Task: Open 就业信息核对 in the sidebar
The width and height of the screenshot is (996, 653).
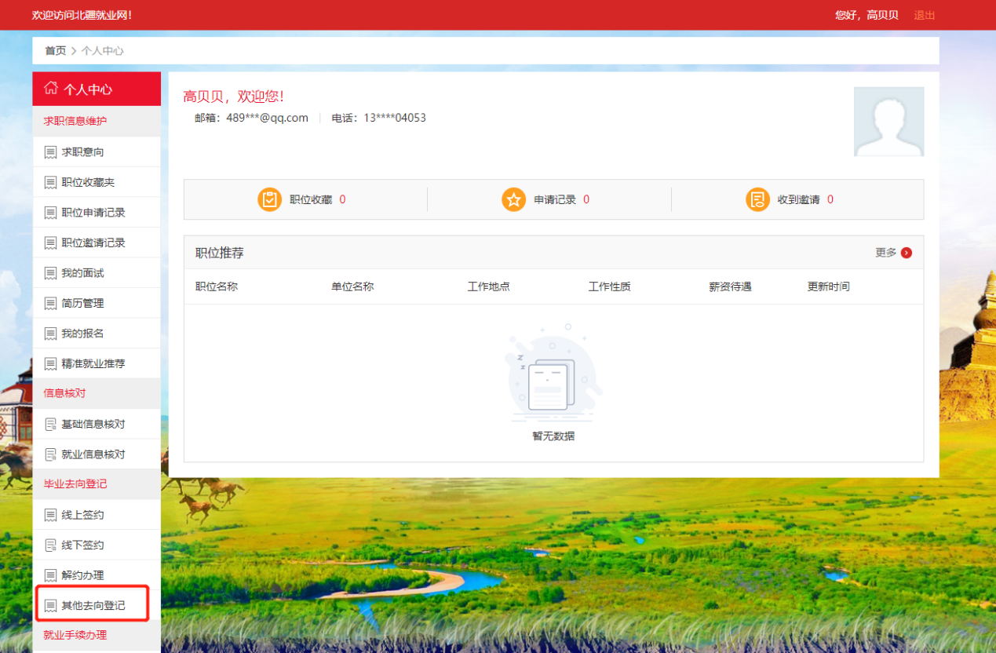Action: point(93,454)
